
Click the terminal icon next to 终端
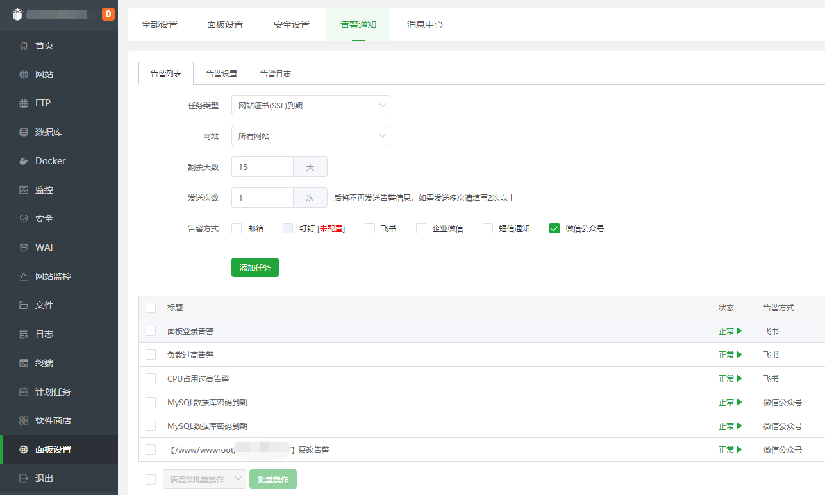tap(24, 363)
